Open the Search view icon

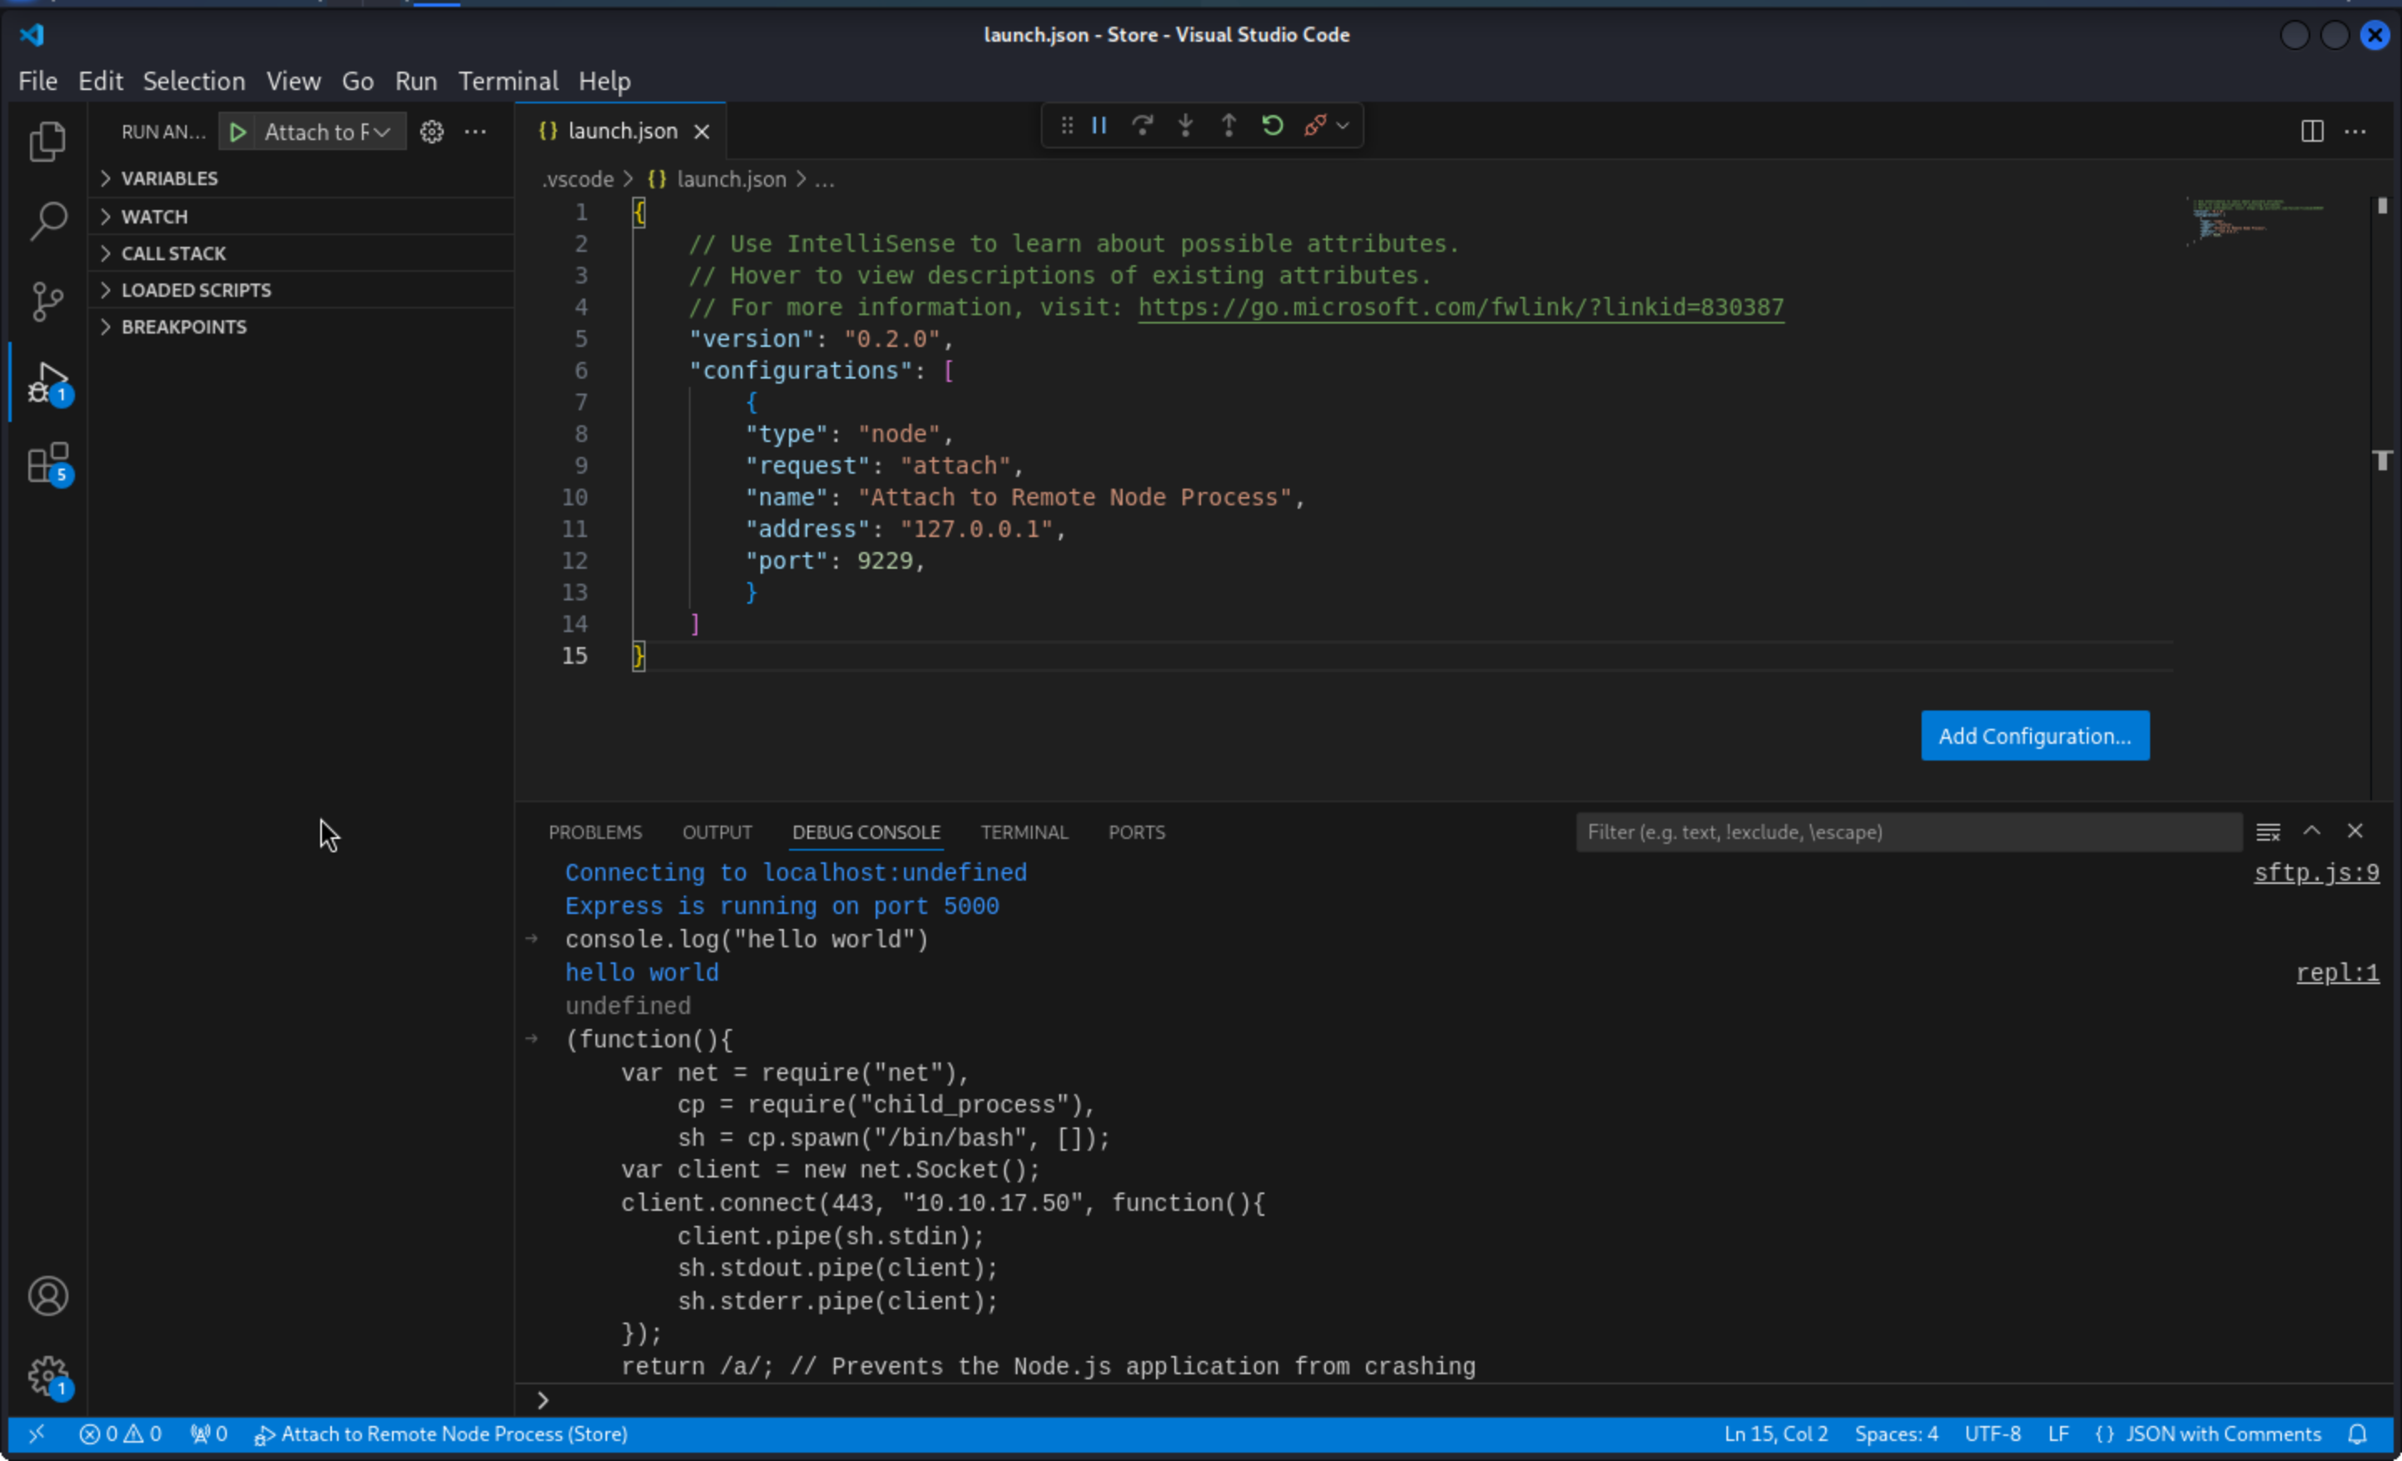tap(47, 221)
